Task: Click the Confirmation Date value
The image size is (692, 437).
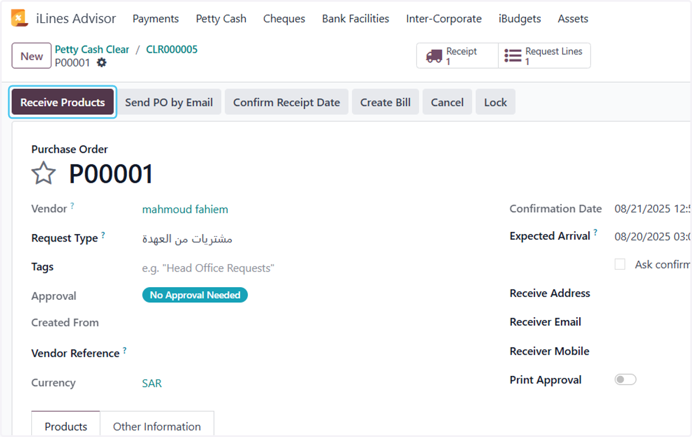Action: [x=653, y=209]
